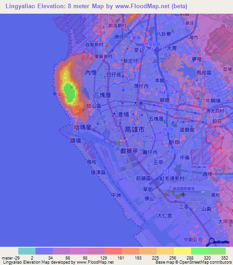Click the 高雄交流道 interchange label

click(x=168, y=92)
